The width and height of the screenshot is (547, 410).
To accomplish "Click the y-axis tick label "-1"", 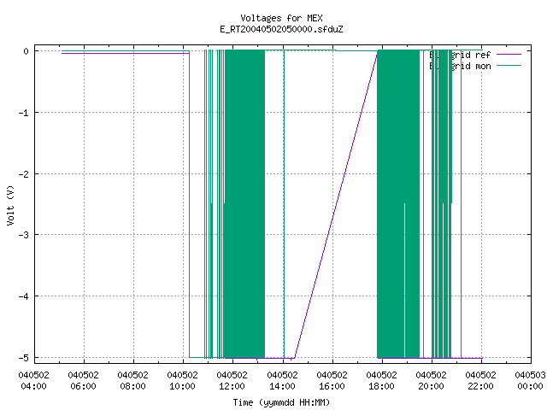I will click(x=24, y=113).
